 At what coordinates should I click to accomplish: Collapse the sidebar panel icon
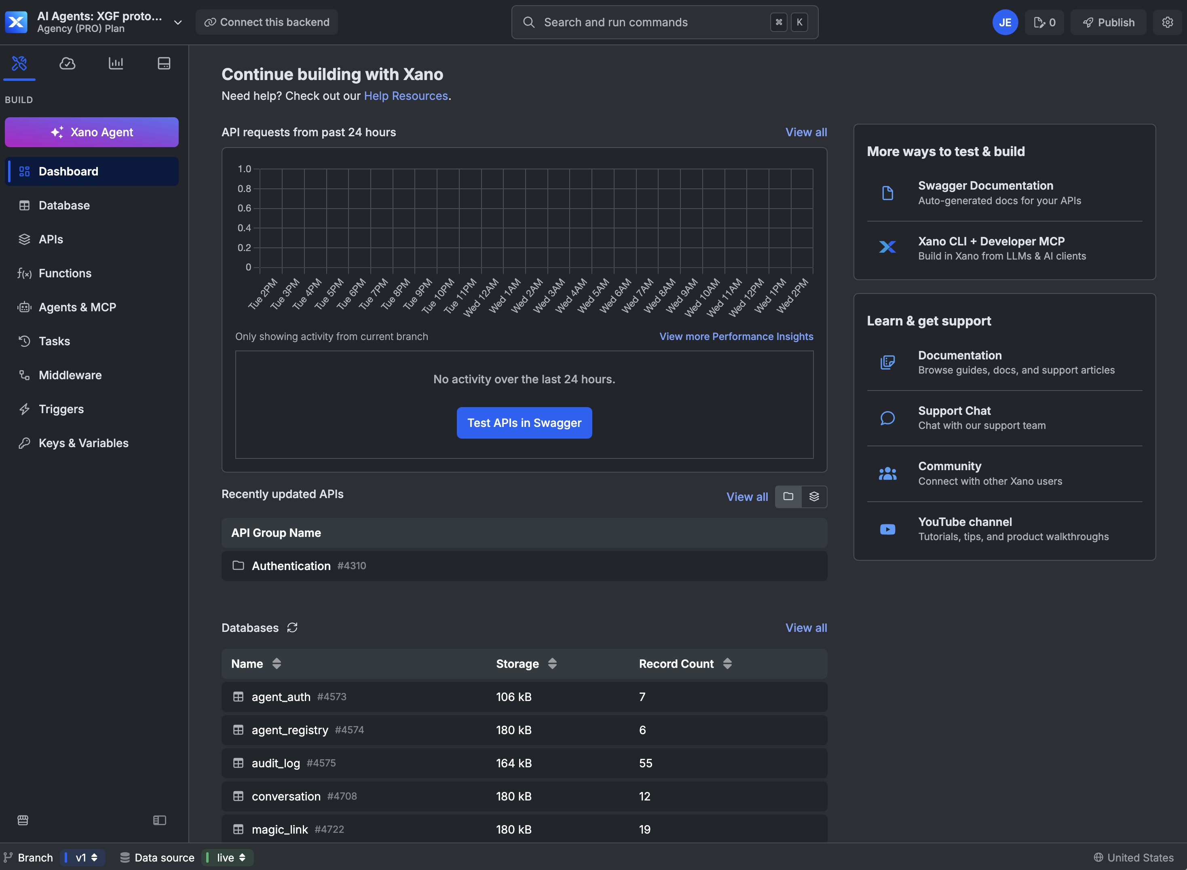pyautogui.click(x=160, y=821)
